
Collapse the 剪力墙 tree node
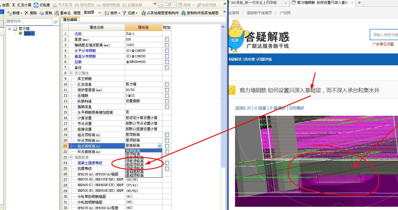10,29
